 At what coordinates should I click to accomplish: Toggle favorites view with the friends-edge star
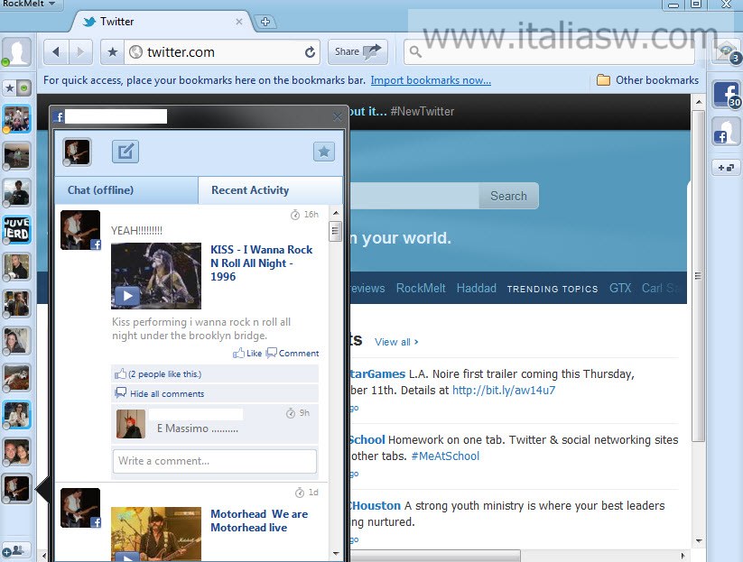(9, 88)
